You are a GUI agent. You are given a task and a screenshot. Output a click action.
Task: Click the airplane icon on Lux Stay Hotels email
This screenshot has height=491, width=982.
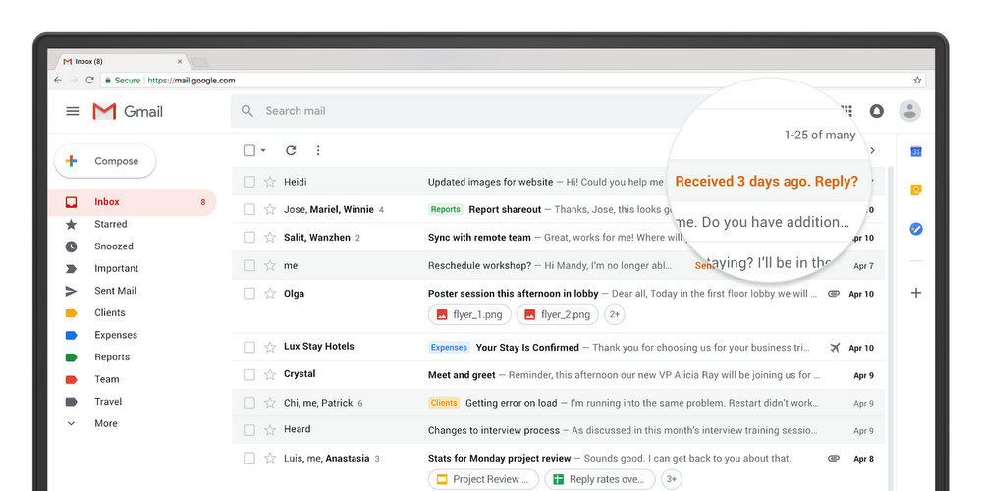[834, 347]
